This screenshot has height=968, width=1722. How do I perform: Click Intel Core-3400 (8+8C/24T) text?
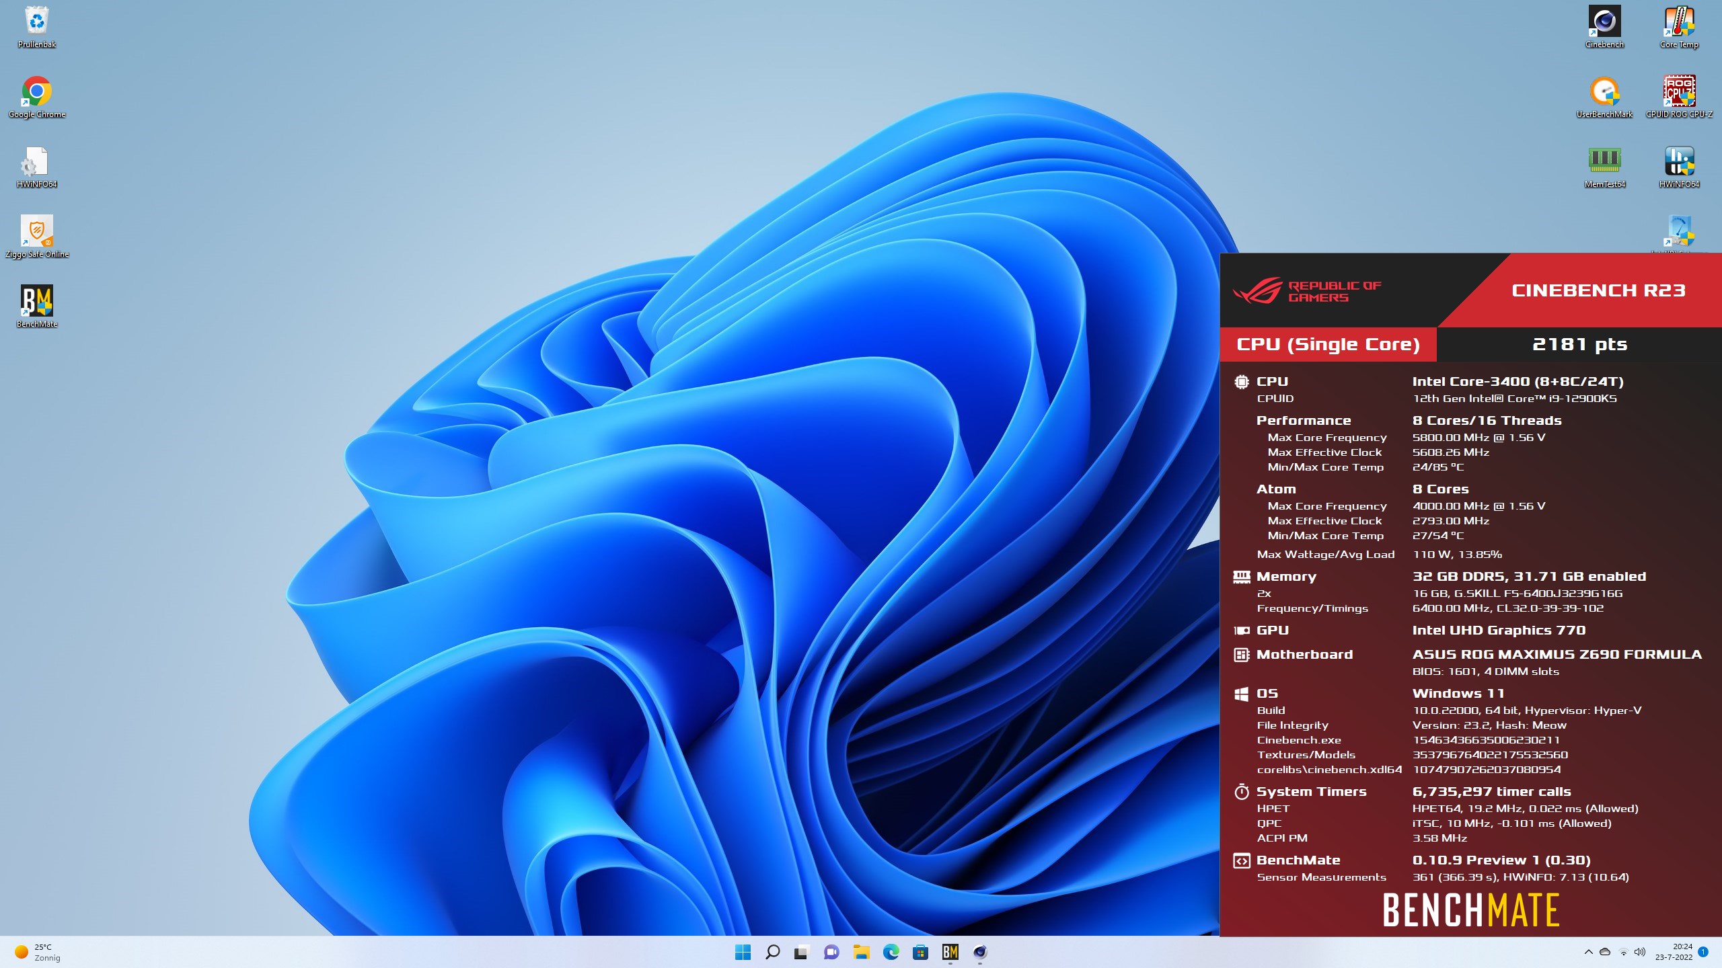(1518, 382)
